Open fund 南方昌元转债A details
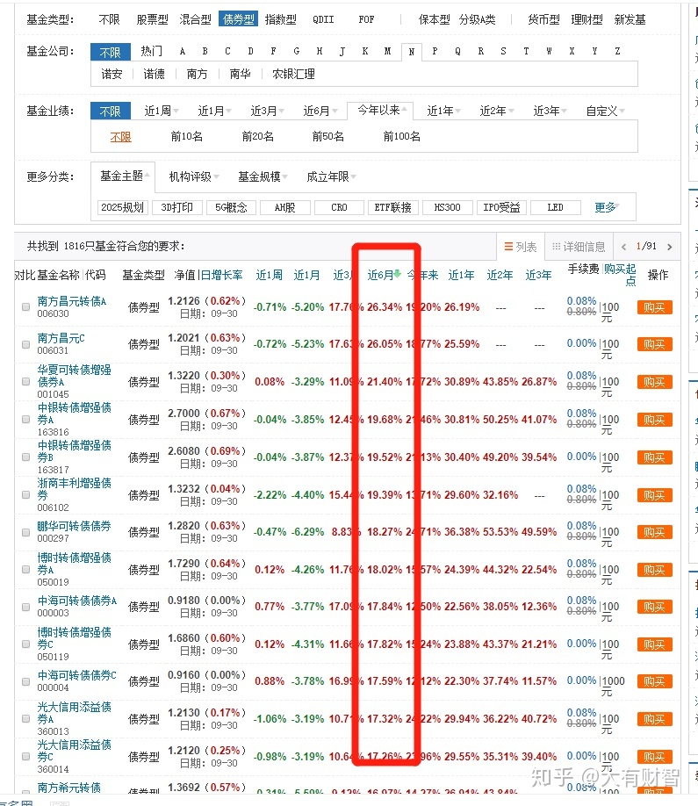The height and width of the screenshot is (806, 698). [x=71, y=301]
